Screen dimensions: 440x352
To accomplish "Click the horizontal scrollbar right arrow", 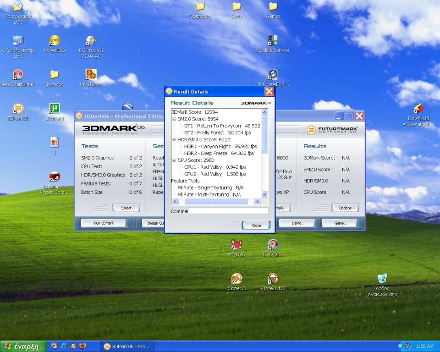I will click(257, 202).
